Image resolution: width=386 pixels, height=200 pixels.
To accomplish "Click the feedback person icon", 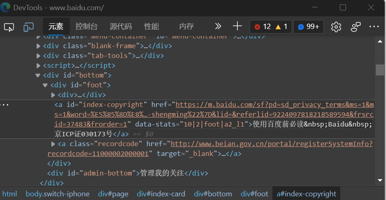I will 355,27.
